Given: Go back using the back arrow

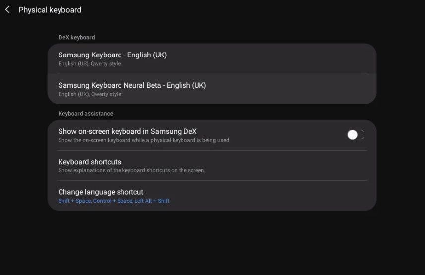Looking at the screenshot, I should tap(7, 10).
